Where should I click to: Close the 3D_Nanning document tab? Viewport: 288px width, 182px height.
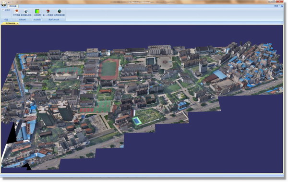coord(17,24)
